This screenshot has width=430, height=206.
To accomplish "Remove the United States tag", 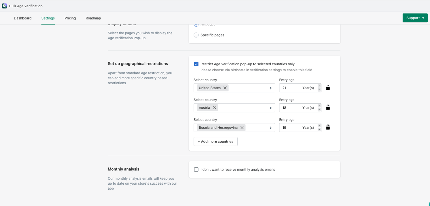I will tap(225, 88).
